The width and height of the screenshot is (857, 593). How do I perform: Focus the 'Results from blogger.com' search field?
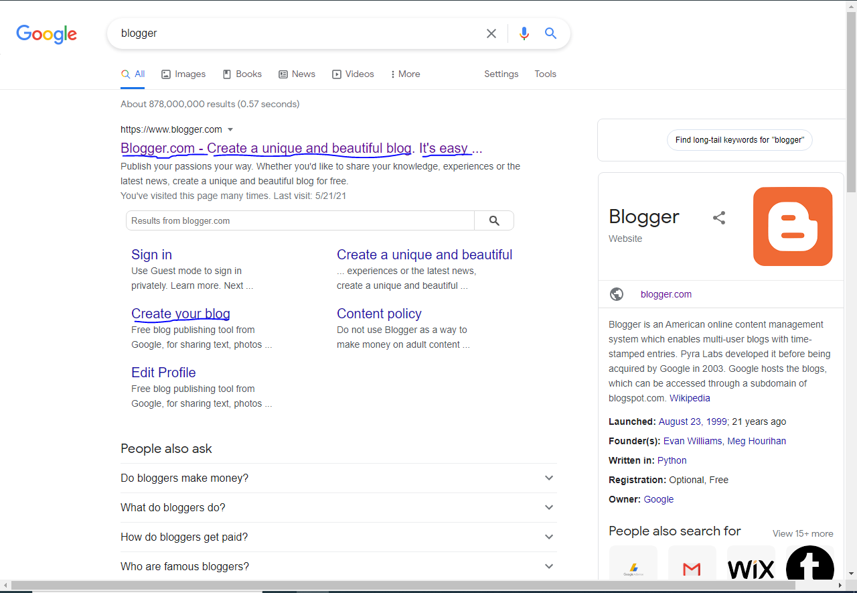pos(300,220)
